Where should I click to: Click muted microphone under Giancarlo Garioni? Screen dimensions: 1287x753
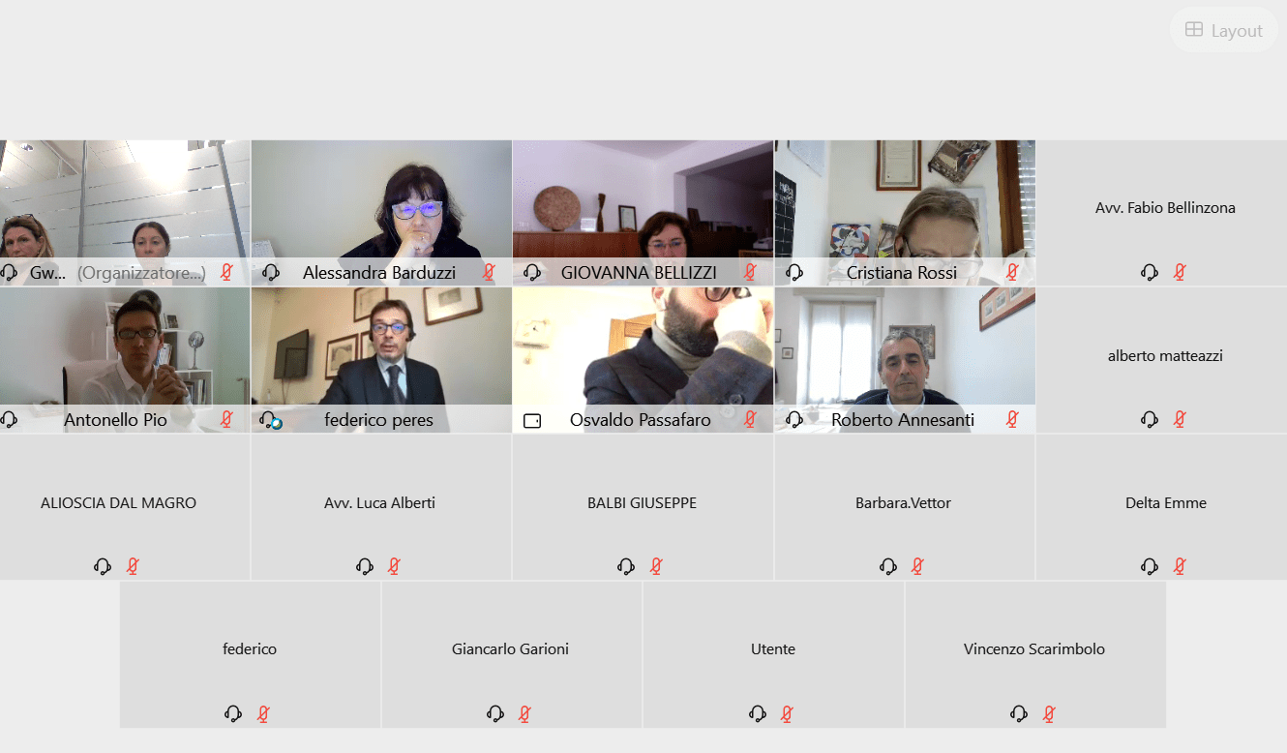(x=524, y=714)
